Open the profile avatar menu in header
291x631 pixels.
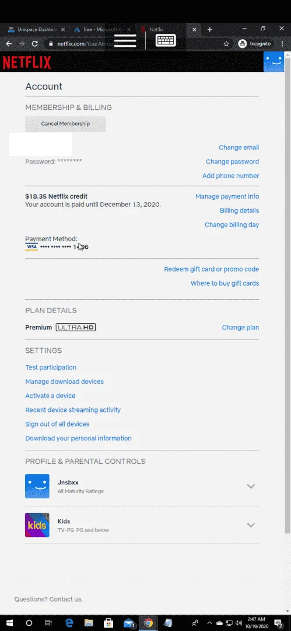coord(274,62)
